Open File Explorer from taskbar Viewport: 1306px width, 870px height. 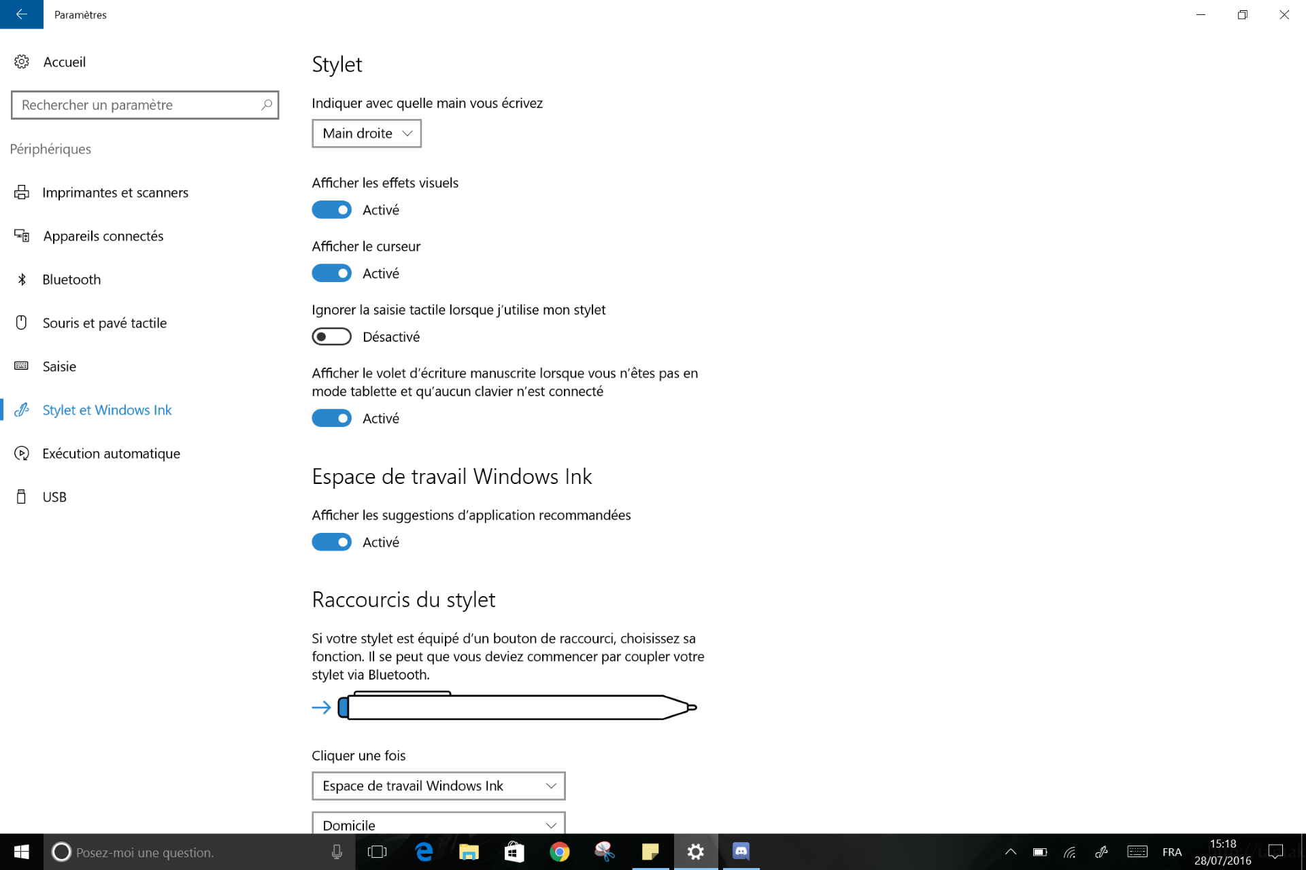pyautogui.click(x=469, y=852)
